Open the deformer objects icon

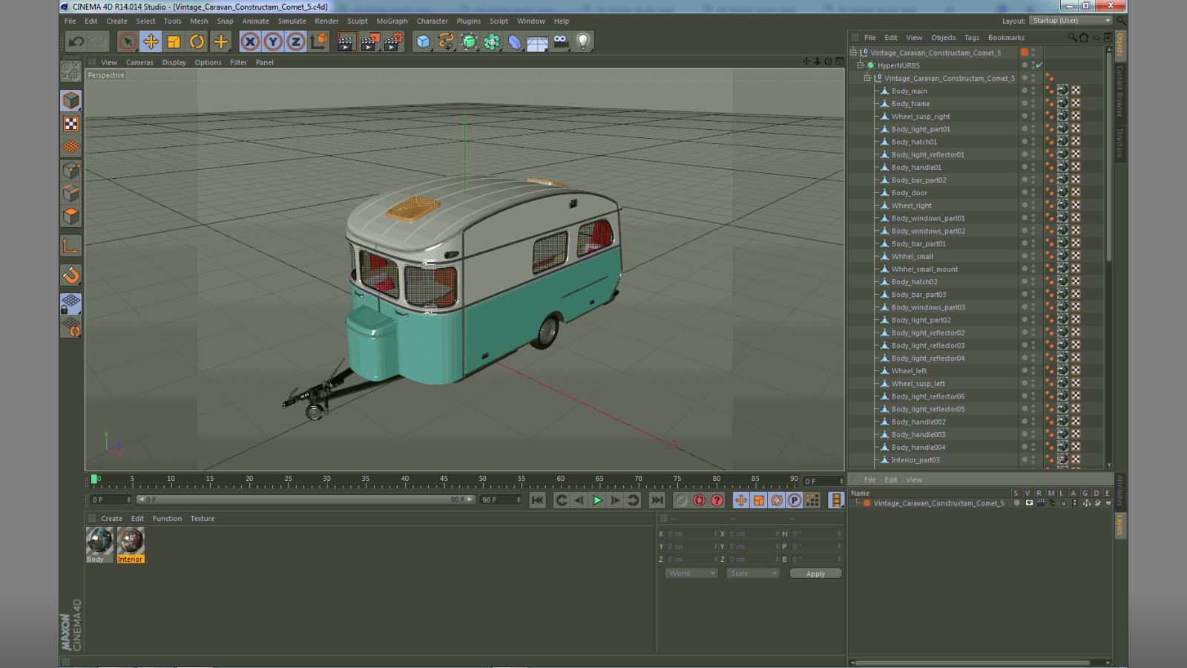pos(515,42)
